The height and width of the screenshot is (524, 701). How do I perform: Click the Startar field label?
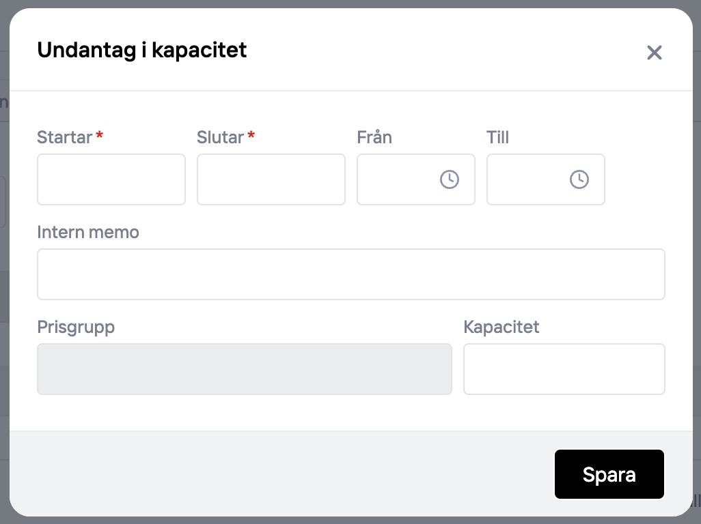pyautogui.click(x=65, y=137)
